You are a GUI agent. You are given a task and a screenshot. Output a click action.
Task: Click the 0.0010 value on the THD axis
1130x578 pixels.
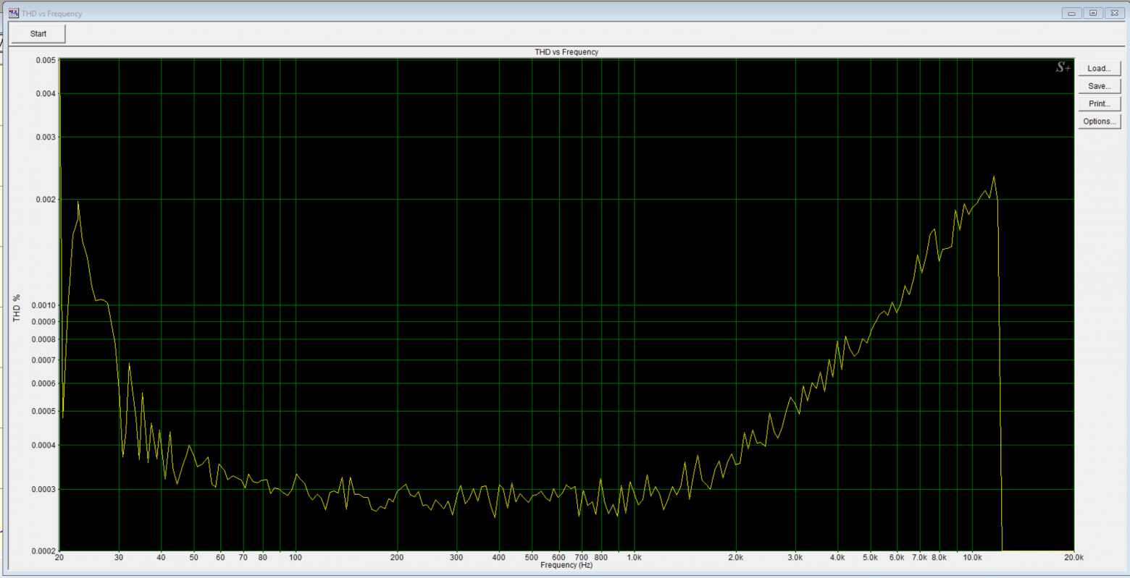click(43, 305)
